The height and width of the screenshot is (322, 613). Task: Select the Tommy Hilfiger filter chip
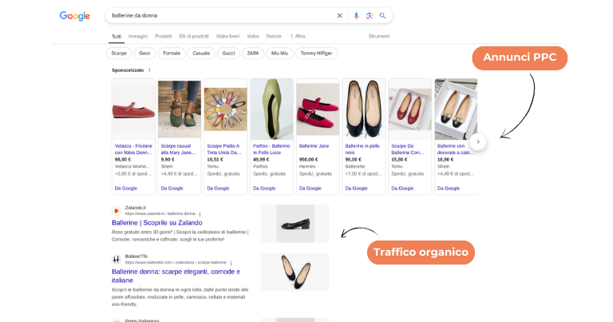316,54
